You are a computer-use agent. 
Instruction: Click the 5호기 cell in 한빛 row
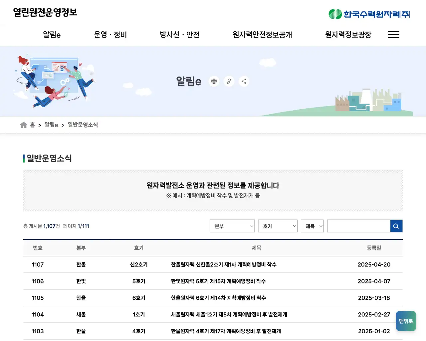coord(139,281)
